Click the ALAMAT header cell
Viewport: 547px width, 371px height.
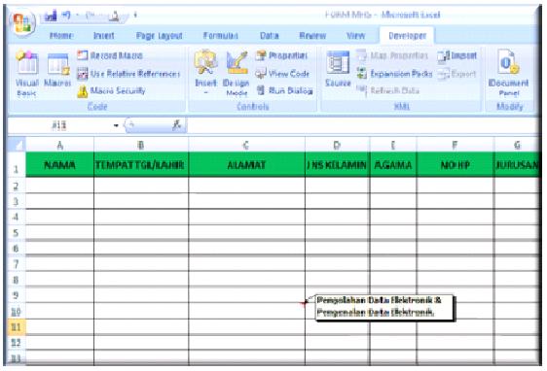point(246,164)
